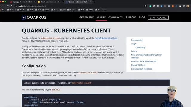Click the address bar URL quarkus.io
Viewport: 191px width, 107px height.
coord(32,6)
